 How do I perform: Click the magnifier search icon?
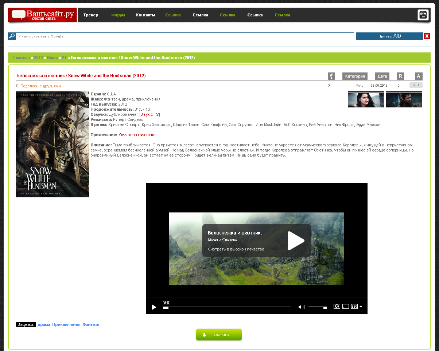point(12,36)
